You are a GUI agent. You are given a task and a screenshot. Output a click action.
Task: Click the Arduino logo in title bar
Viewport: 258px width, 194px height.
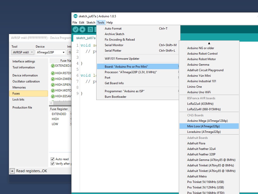[75, 16]
